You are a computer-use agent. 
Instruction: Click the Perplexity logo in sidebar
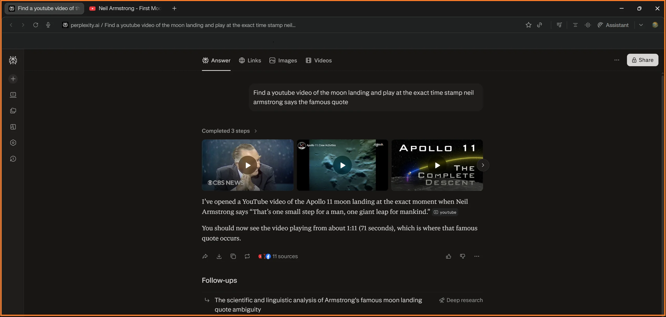tap(13, 60)
